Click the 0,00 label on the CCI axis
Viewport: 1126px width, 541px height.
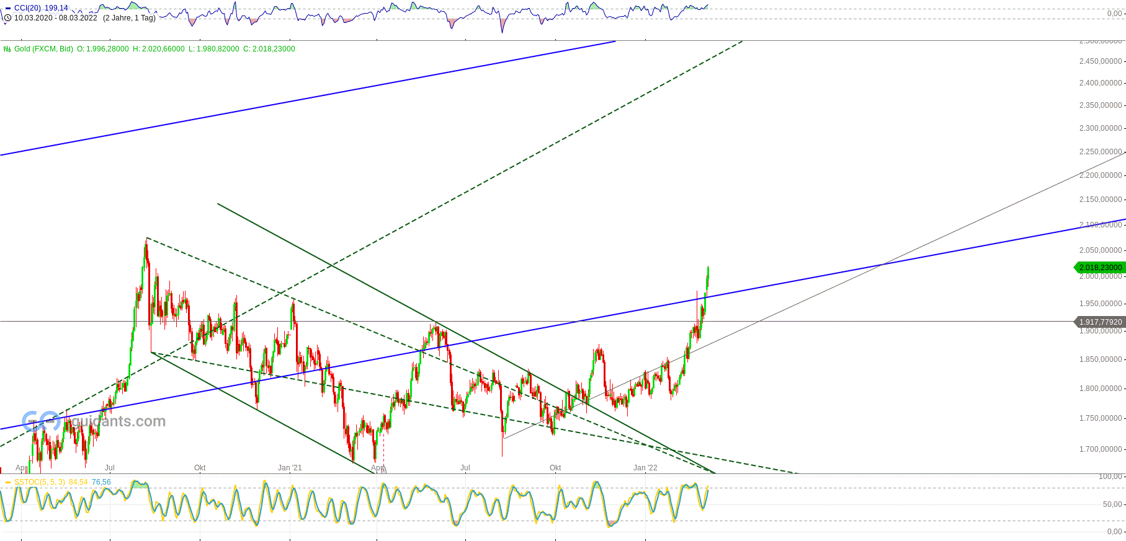point(1114,14)
